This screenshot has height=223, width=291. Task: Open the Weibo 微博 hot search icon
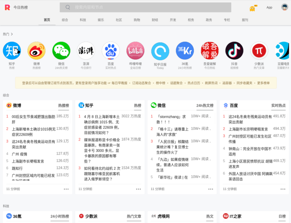click(36, 51)
